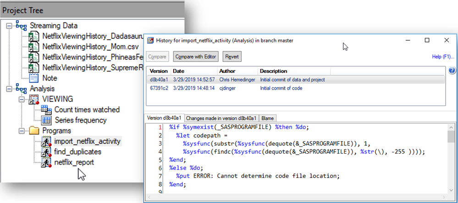The image size is (458, 203).
Task: Open the Blame tab
Action: coord(267,118)
